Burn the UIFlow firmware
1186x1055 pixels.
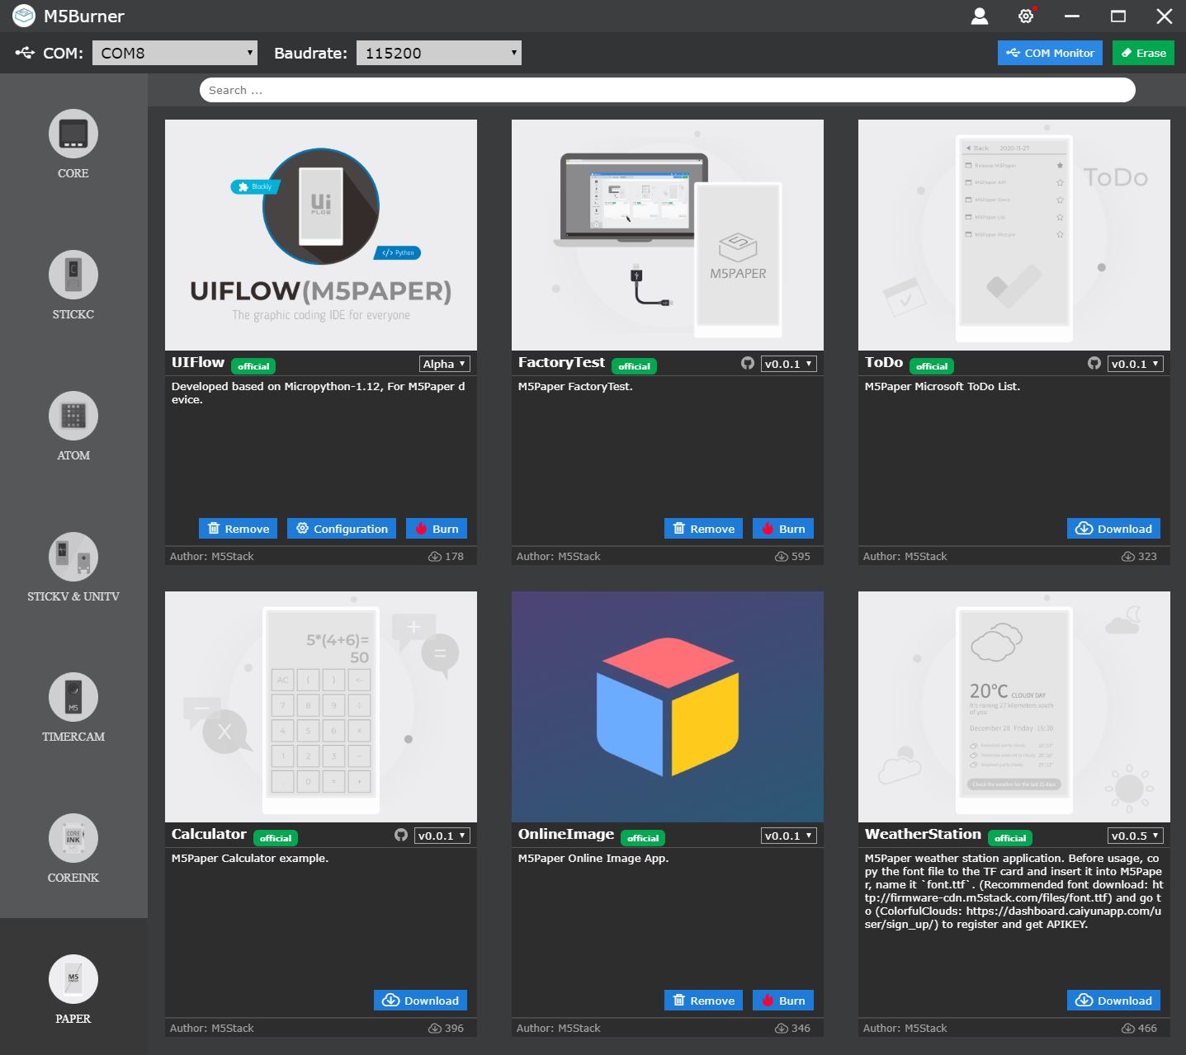pos(437,529)
